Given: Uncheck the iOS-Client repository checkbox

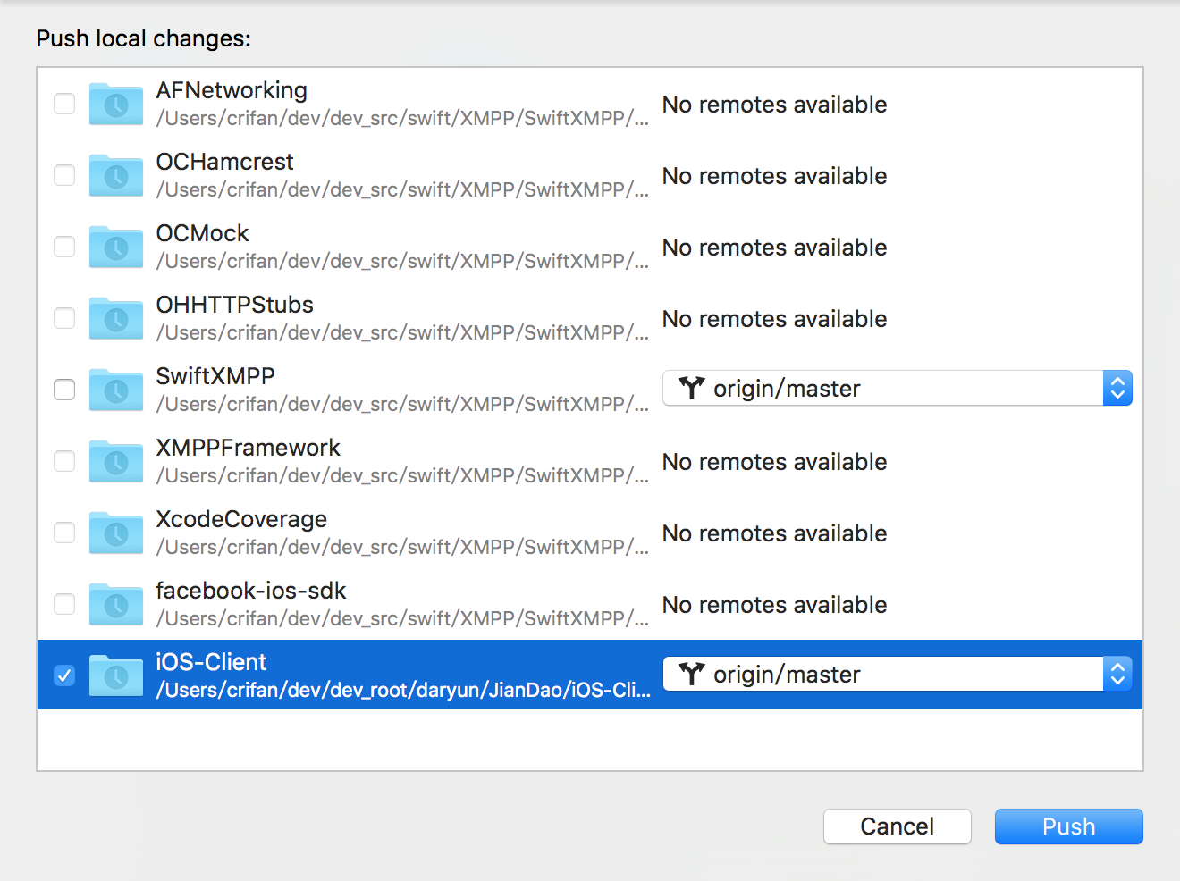Looking at the screenshot, I should [x=64, y=675].
